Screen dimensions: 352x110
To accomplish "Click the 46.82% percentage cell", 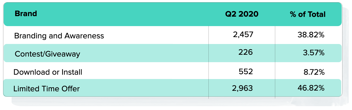I will 311,89.
